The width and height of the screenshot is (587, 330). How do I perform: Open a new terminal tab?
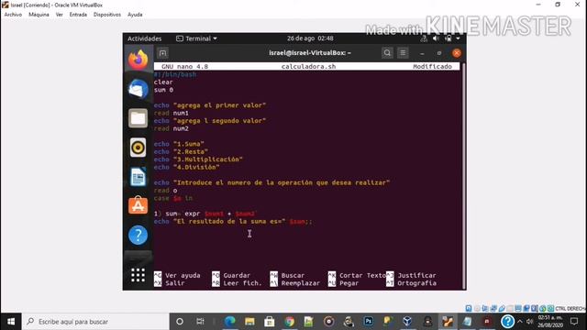tap(162, 53)
